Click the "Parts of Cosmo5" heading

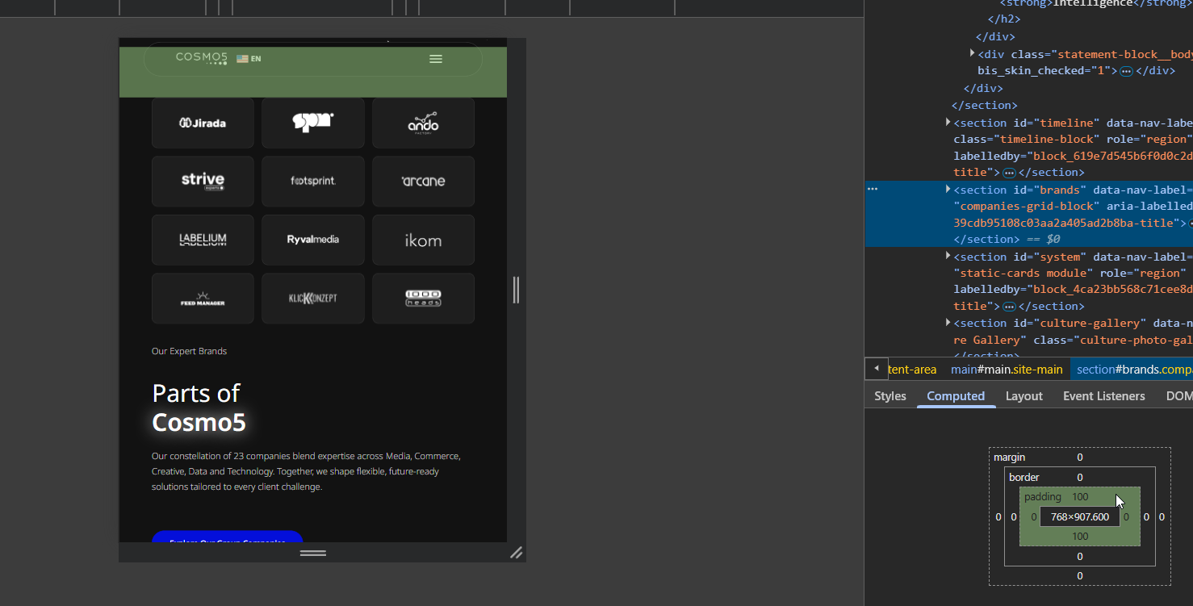(199, 407)
